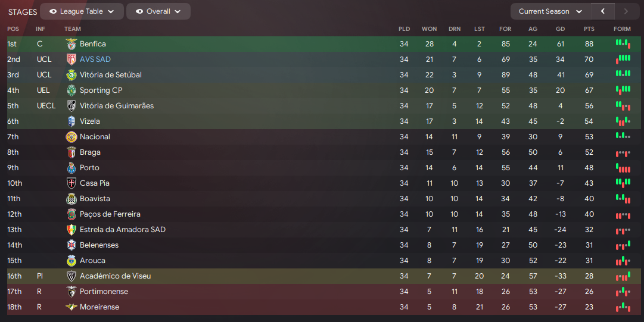Click the eye icon on Overall
The height and width of the screenshot is (322, 644).
point(139,11)
